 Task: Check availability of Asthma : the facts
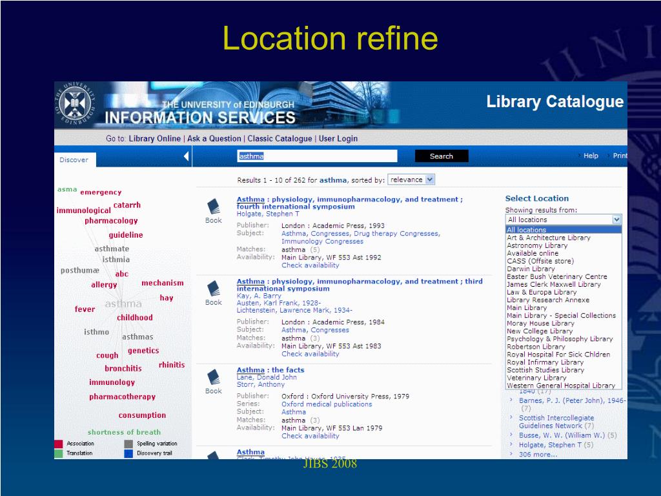[310, 436]
